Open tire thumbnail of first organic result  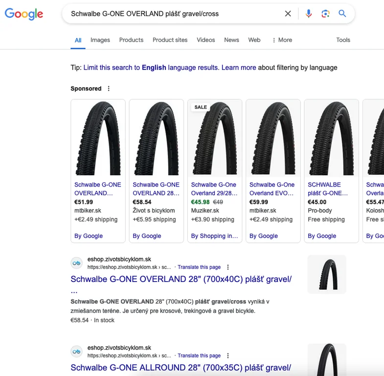[x=326, y=274]
